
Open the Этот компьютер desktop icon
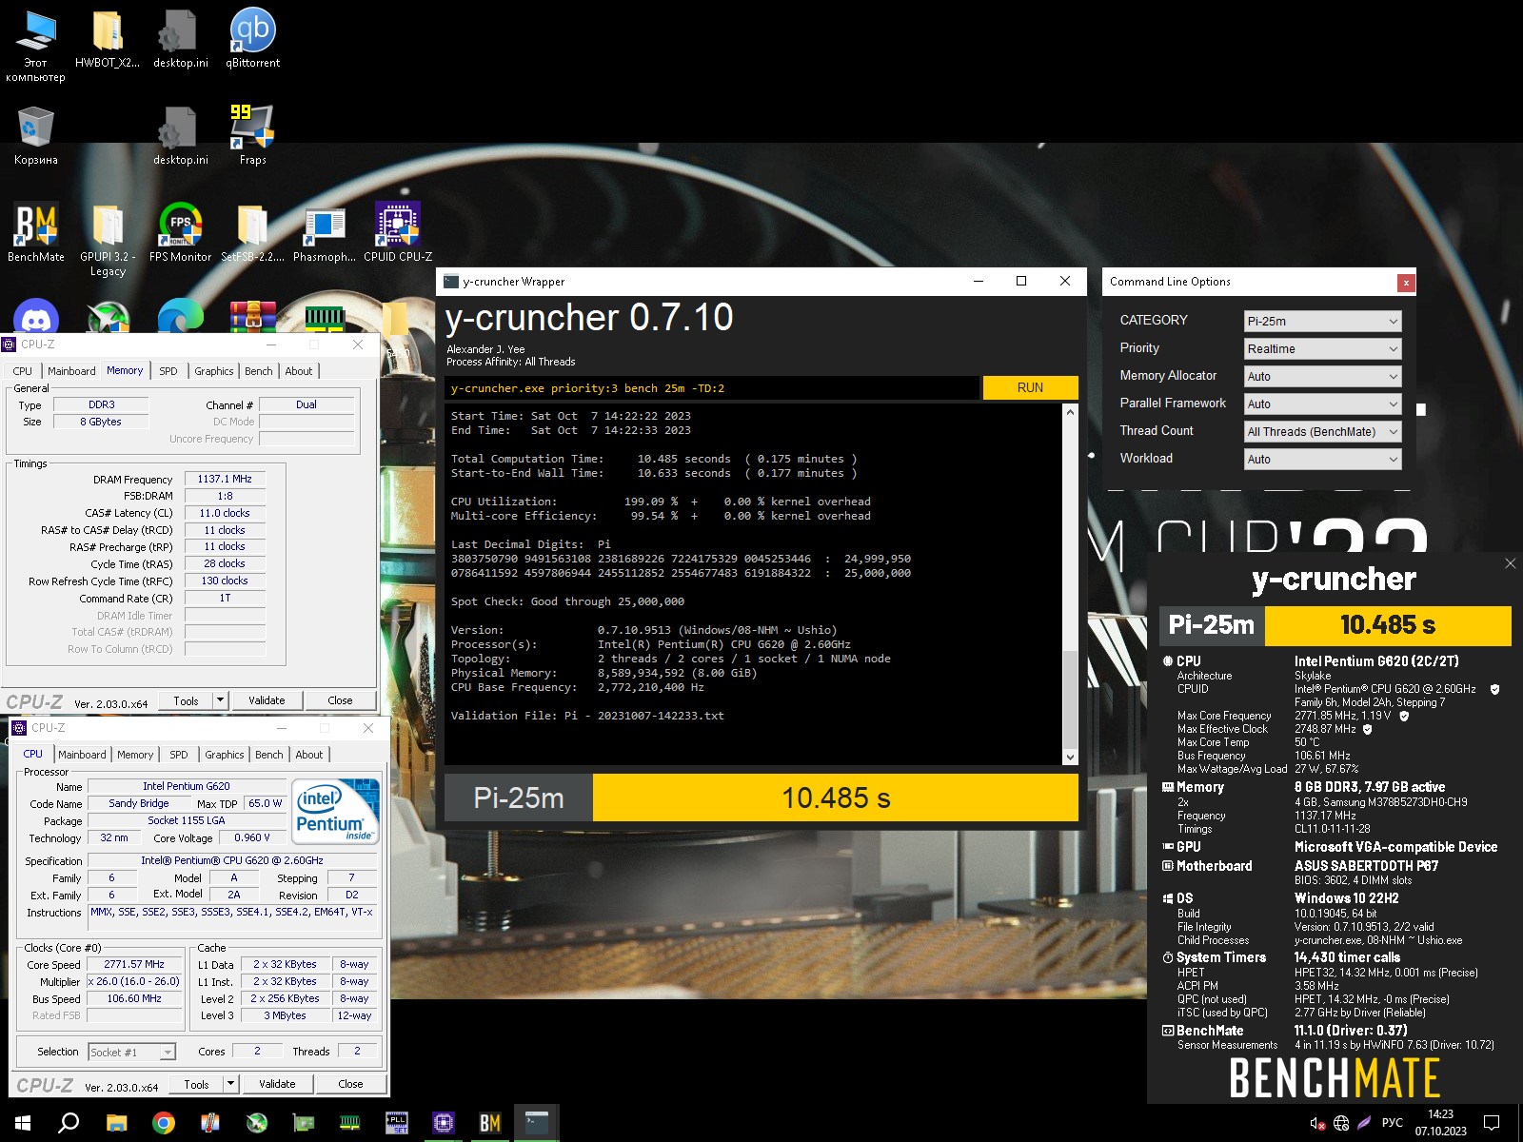tap(35, 46)
